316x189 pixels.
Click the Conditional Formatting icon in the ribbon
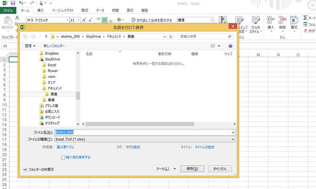[x=223, y=19]
